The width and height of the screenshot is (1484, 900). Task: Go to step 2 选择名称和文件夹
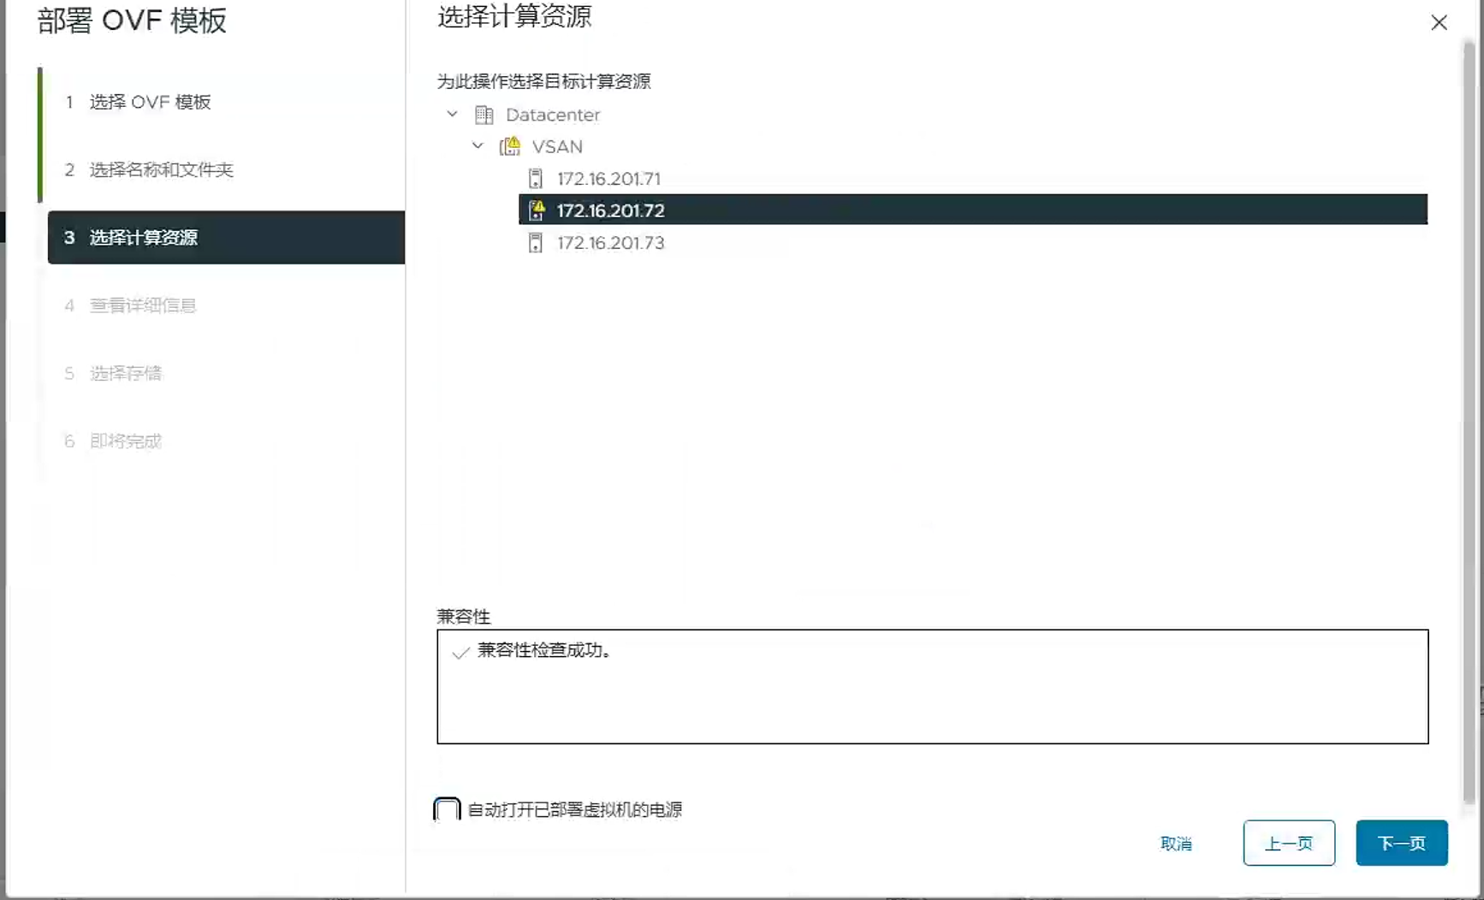161,169
